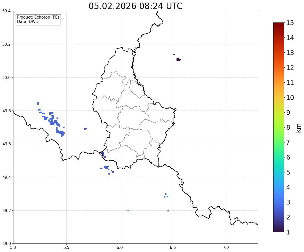Viewport: 304px width, 252px height.
Task: Click latitude axis label "49.8"
Action: pyautogui.click(x=6, y=111)
